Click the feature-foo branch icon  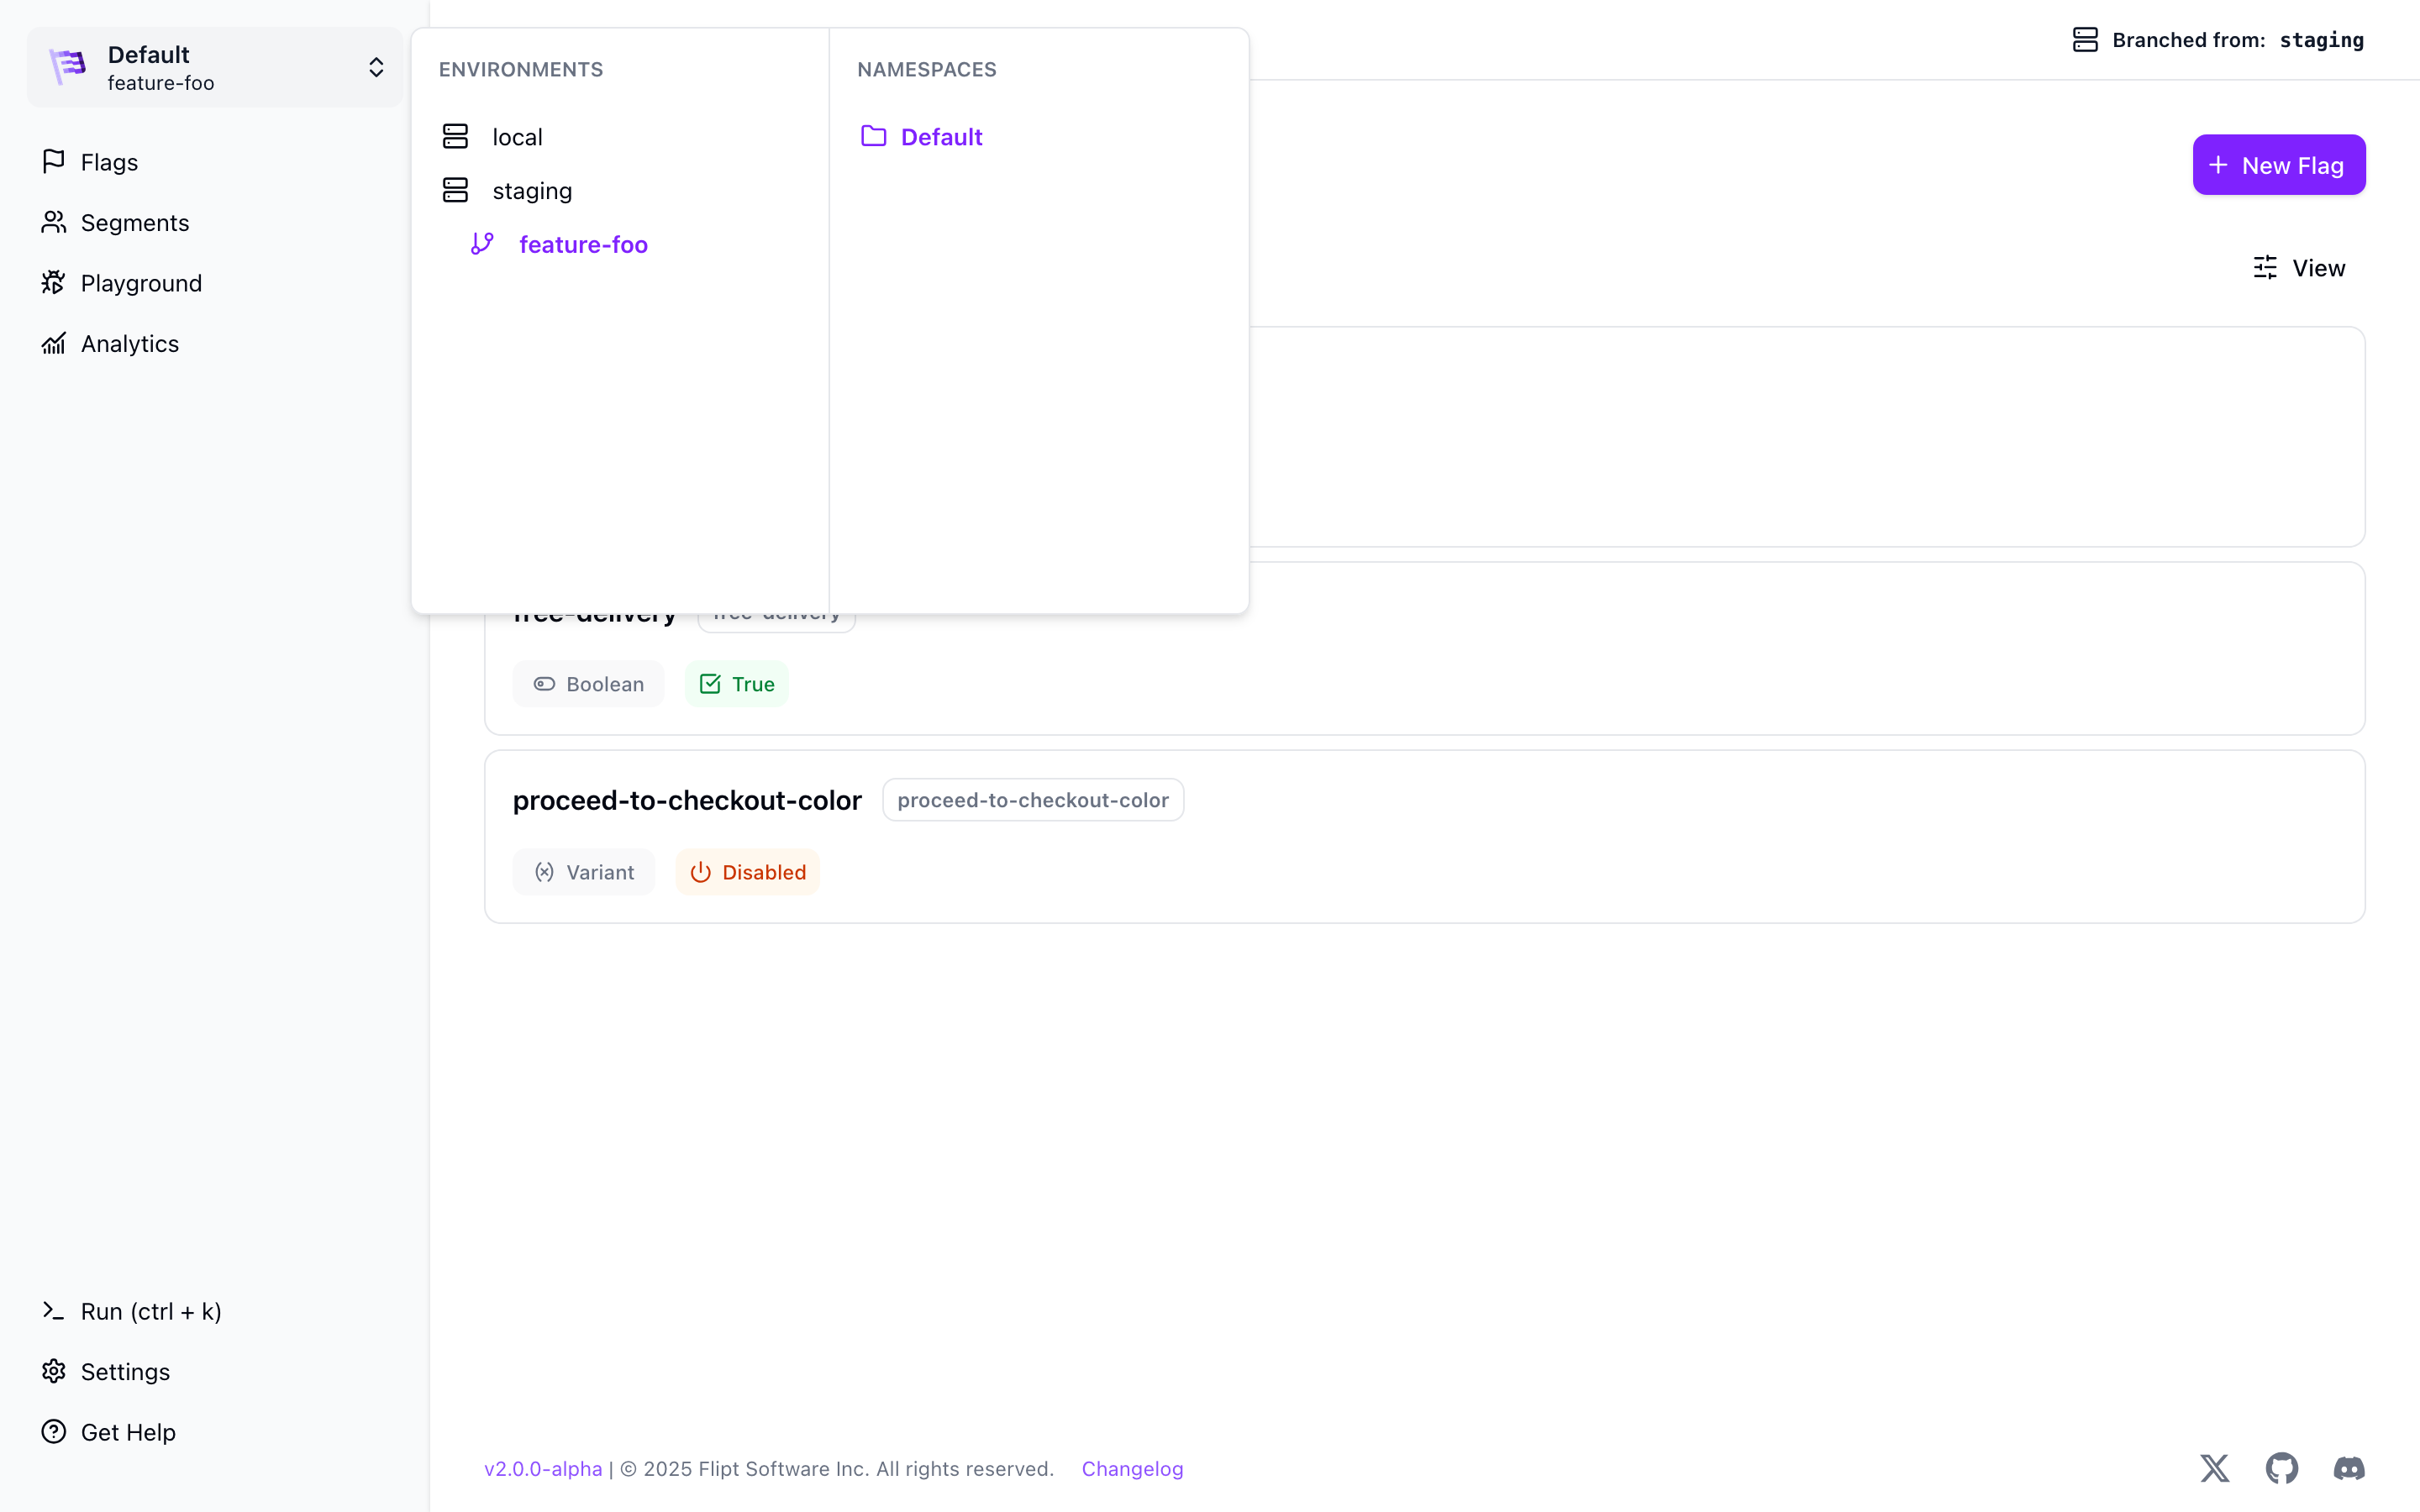(x=482, y=244)
